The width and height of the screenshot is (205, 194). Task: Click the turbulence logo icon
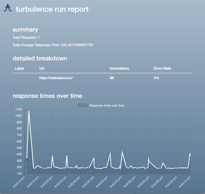click(x=8, y=8)
